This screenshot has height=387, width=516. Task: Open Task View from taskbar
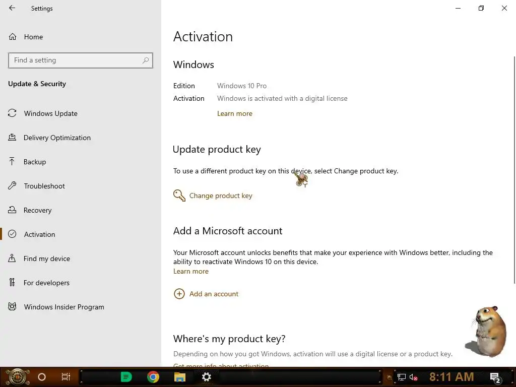(66, 377)
